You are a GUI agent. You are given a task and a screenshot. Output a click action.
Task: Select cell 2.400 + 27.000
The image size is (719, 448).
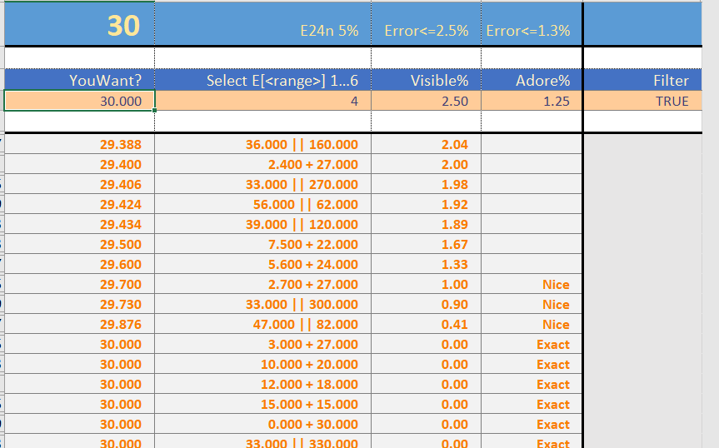[262, 164]
